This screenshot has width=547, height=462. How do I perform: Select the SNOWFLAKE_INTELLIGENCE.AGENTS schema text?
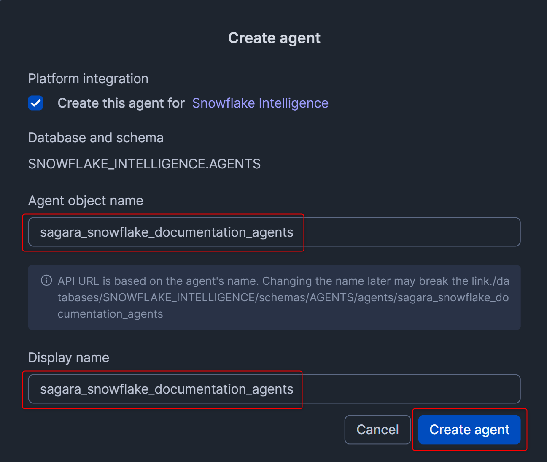[x=144, y=164]
